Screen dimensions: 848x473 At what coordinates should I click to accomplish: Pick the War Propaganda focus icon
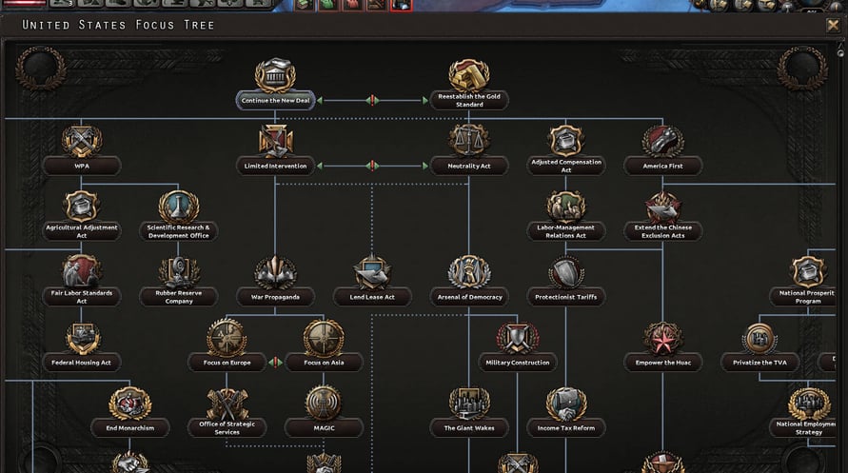click(x=275, y=272)
